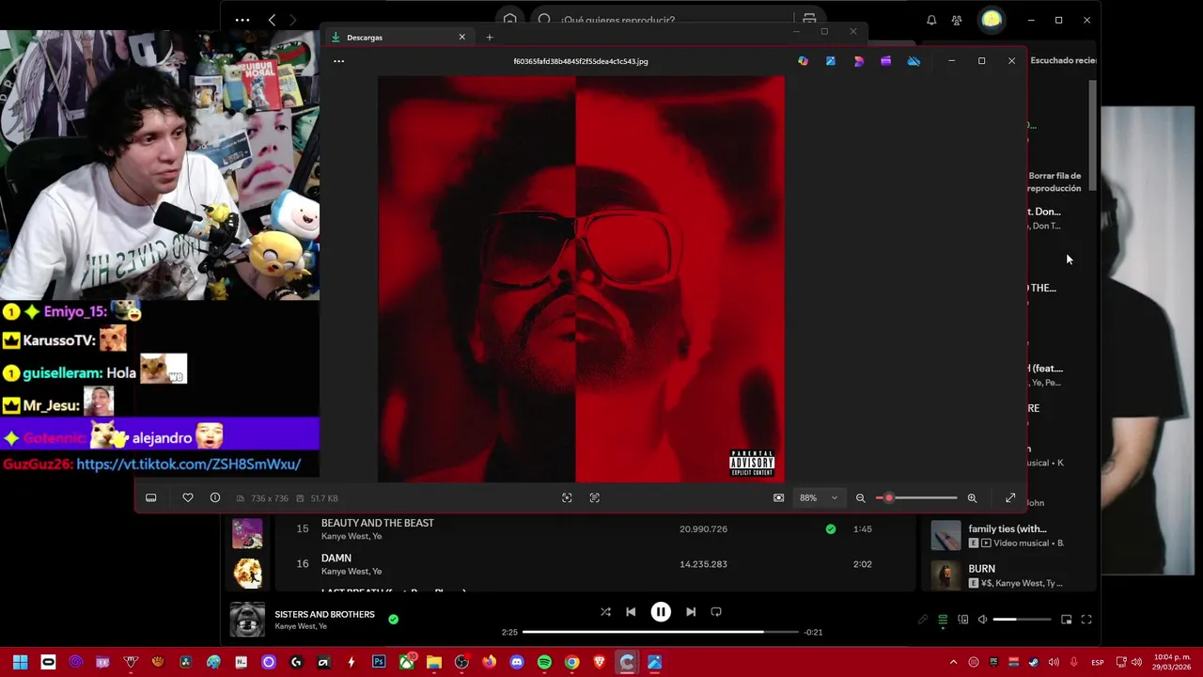1203x677 pixels.
Task: Fit image to window in Photos
Action: (x=778, y=498)
